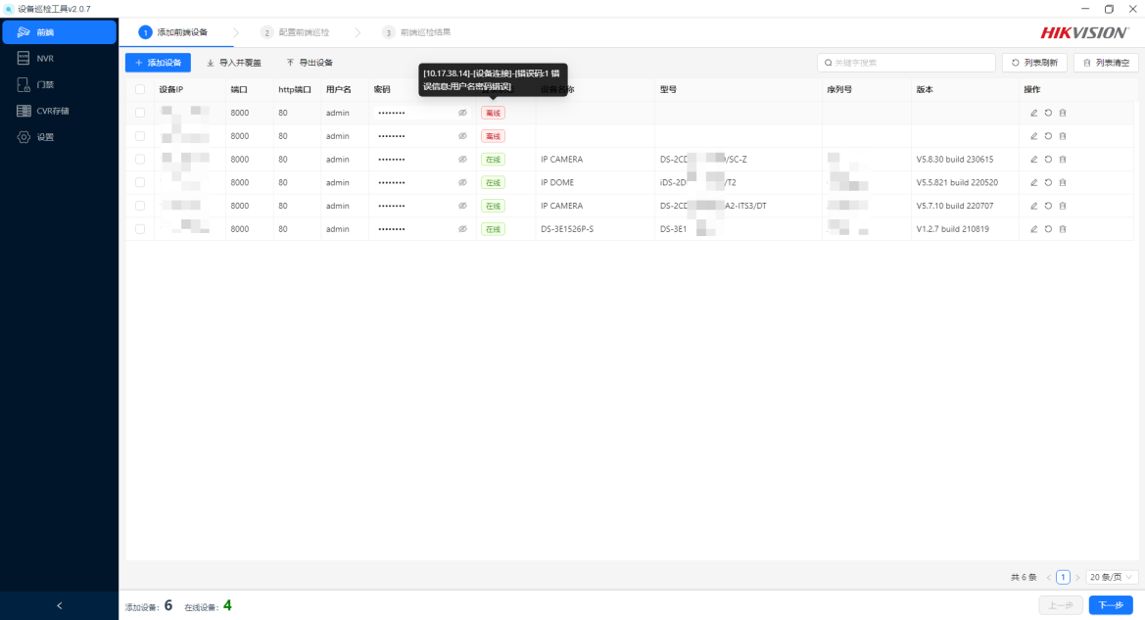Show password in second offline row
Viewport: 1145px width, 620px height.
(x=462, y=136)
